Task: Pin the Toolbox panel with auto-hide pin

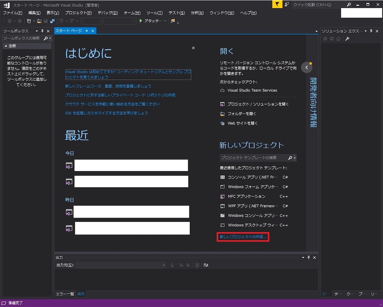Action: 42,31
